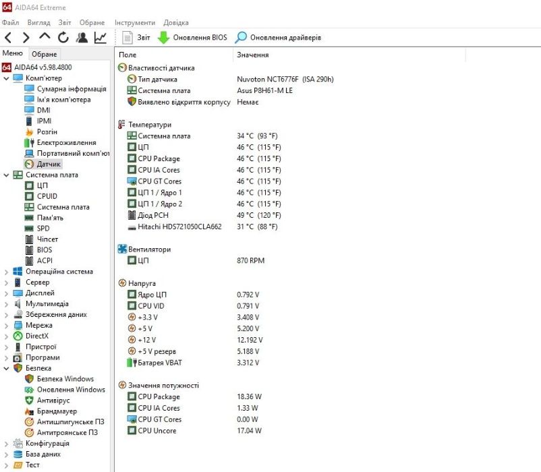Switch to the Обране tab in the sidebar
The width and height of the screenshot is (541, 472).
[x=44, y=54]
